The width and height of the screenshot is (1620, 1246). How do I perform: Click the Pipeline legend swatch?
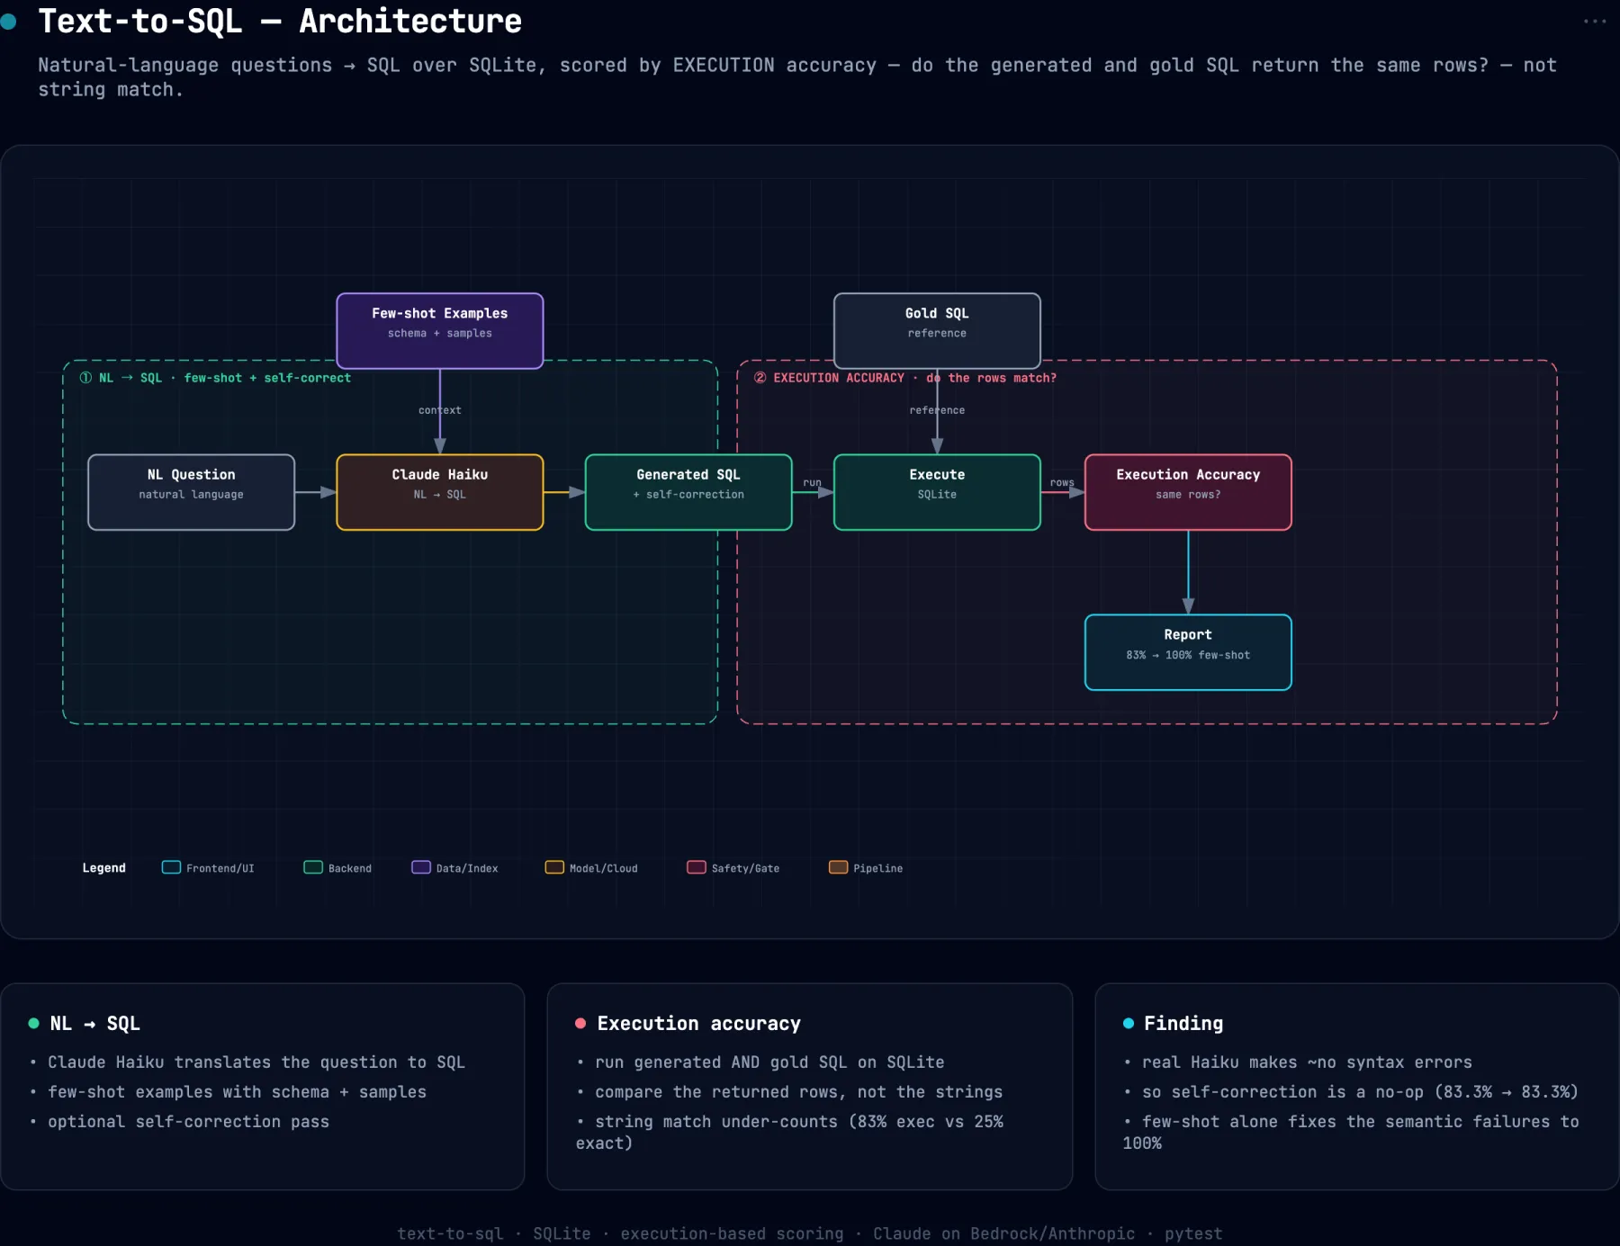pos(838,867)
